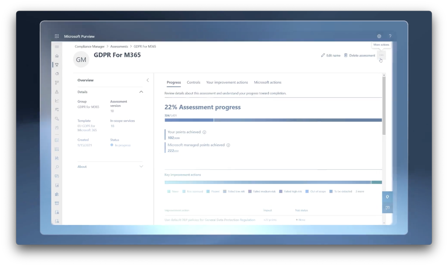This screenshot has width=448, height=266.
Task: Click the To be detected legend swatch
Action: click(x=331, y=192)
